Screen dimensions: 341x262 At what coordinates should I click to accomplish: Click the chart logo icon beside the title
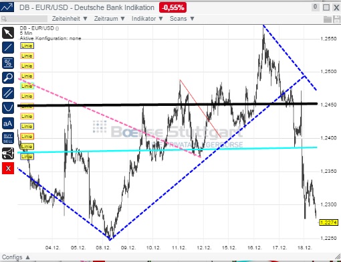coord(7,7)
